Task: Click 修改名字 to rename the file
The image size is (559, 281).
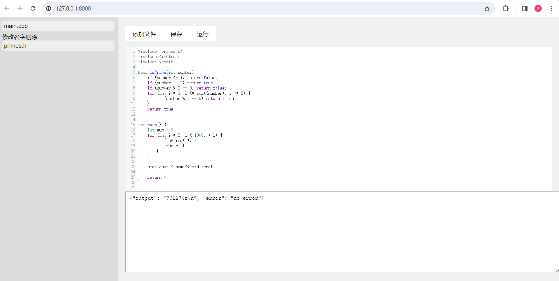Action: [x=14, y=37]
